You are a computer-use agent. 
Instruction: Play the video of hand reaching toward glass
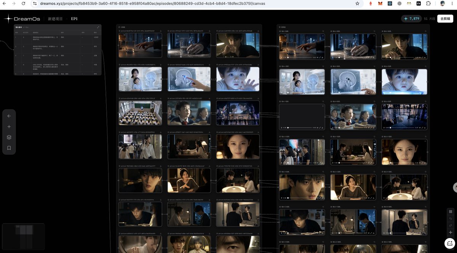[281, 57]
